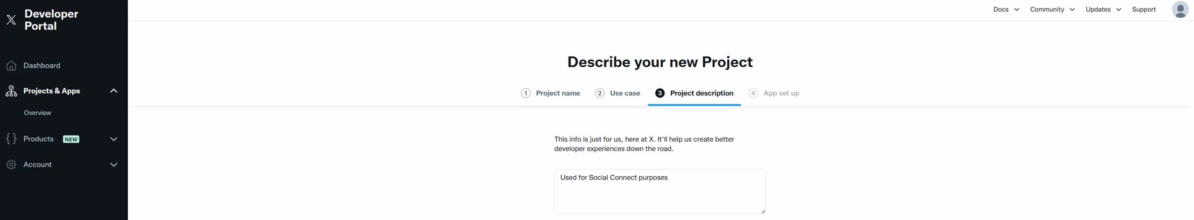The image size is (1194, 220).
Task: Click the step 1 circle icon
Action: click(x=526, y=93)
